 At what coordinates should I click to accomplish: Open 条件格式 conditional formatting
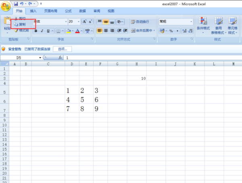click(203, 25)
